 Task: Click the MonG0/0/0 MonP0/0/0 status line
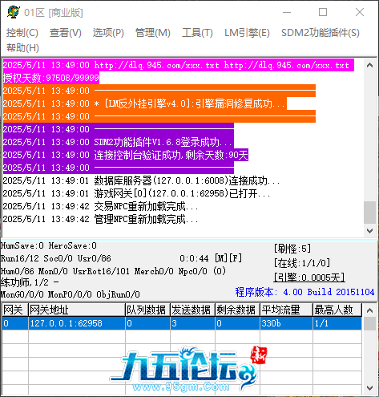pos(71,294)
